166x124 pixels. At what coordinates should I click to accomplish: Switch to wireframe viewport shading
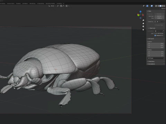click(158, 6)
